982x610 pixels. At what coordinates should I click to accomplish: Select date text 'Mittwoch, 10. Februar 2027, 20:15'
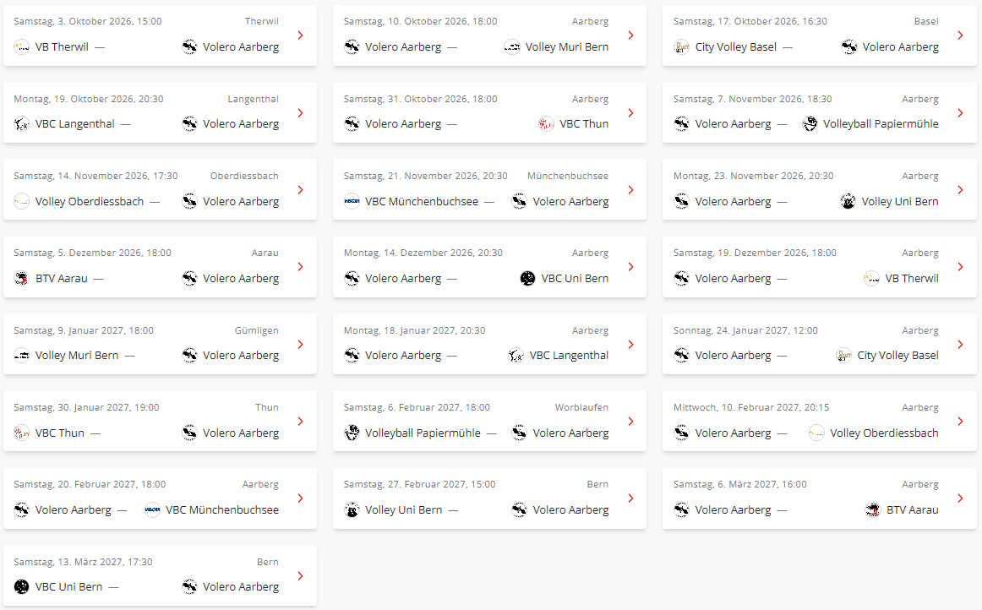751,408
